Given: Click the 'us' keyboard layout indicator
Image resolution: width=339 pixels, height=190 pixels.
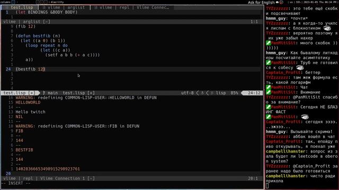Looking at the screenshot, I should [291, 2].
